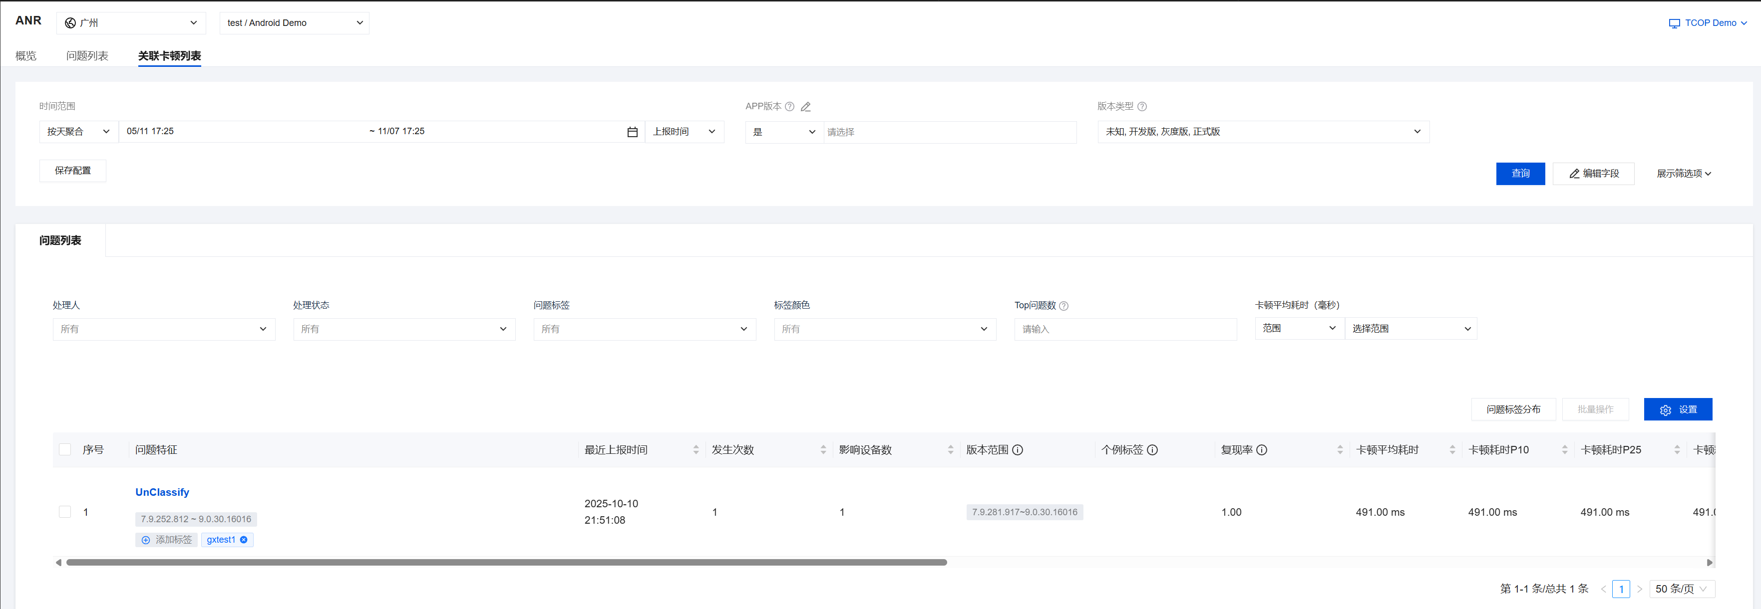The height and width of the screenshot is (609, 1761).
Task: Open the UnClassify issue link
Action: point(162,492)
